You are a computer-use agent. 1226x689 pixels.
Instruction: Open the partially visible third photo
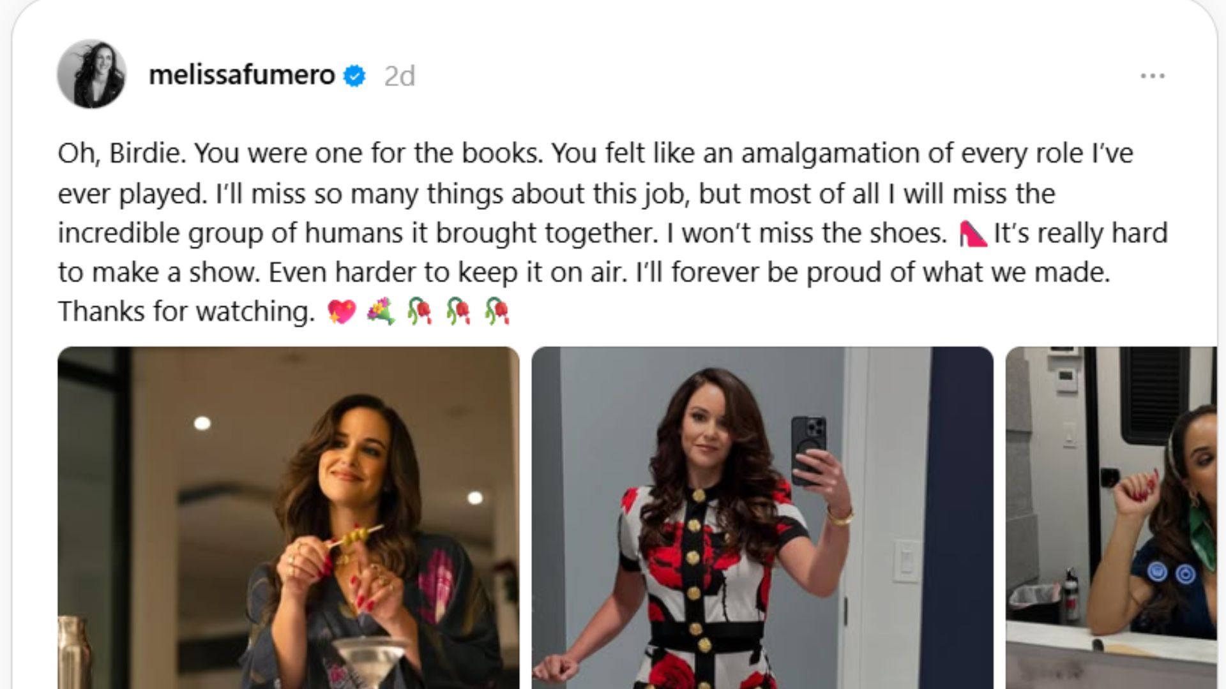[1111, 517]
